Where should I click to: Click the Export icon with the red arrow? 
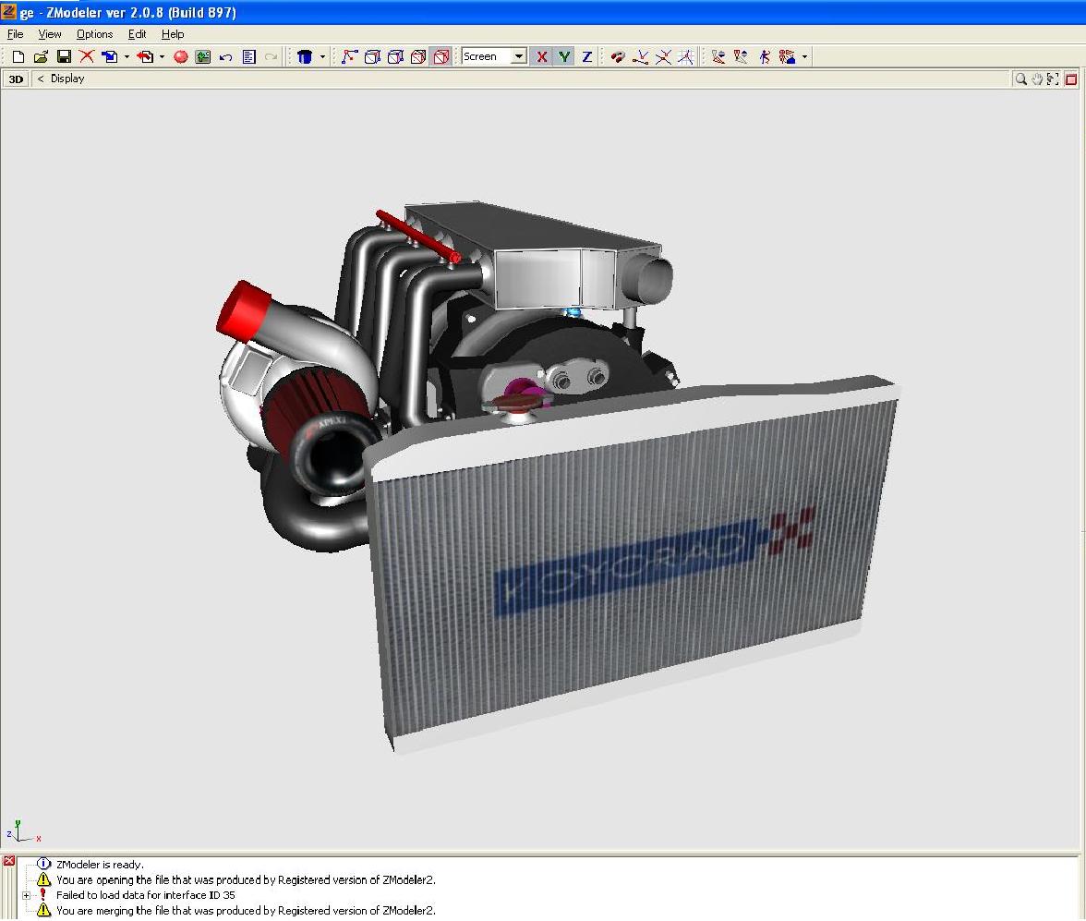[145, 57]
